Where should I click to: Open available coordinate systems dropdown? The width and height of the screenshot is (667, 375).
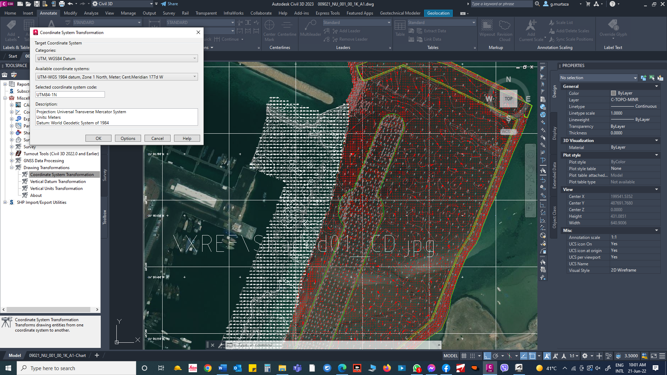tap(195, 77)
